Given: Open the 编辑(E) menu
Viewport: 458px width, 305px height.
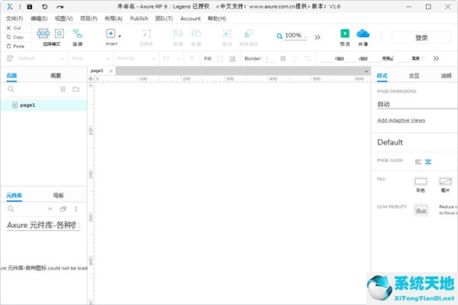Looking at the screenshot, I should 39,18.
